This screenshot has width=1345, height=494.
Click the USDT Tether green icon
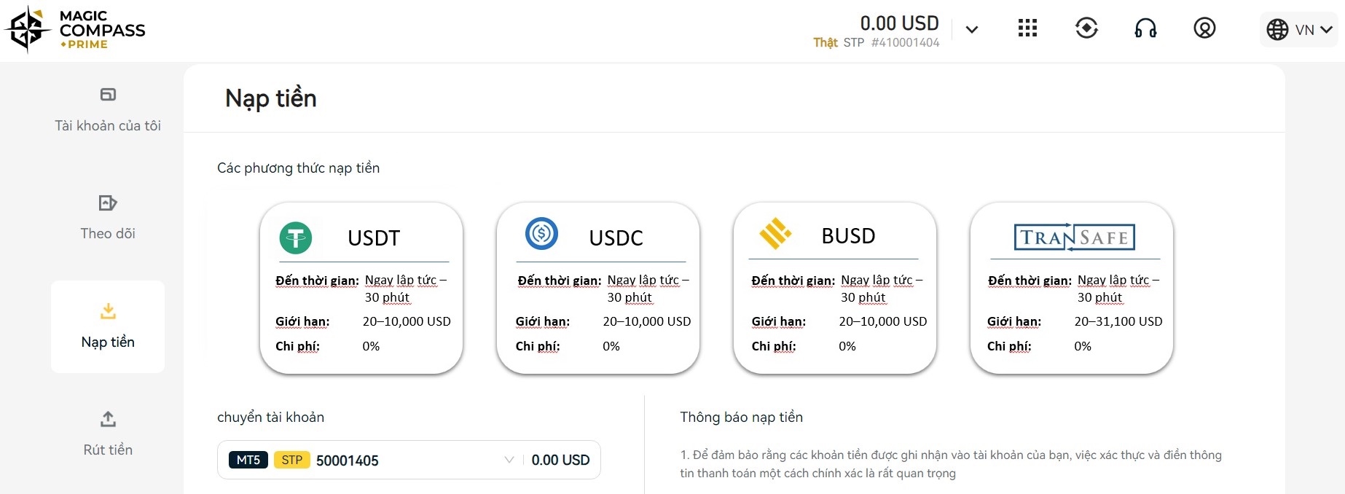tap(296, 238)
